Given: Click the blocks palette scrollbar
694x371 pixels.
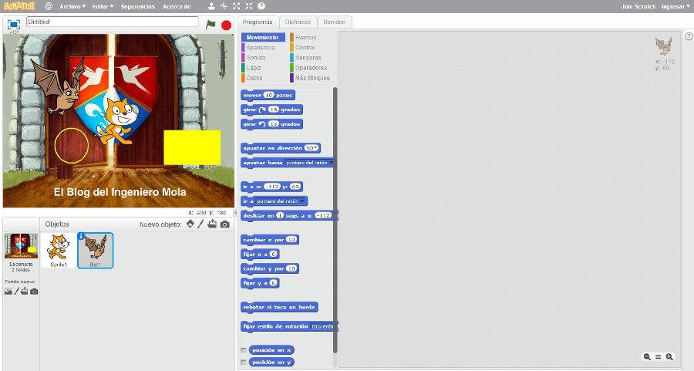Looking at the screenshot, I should point(335,220).
